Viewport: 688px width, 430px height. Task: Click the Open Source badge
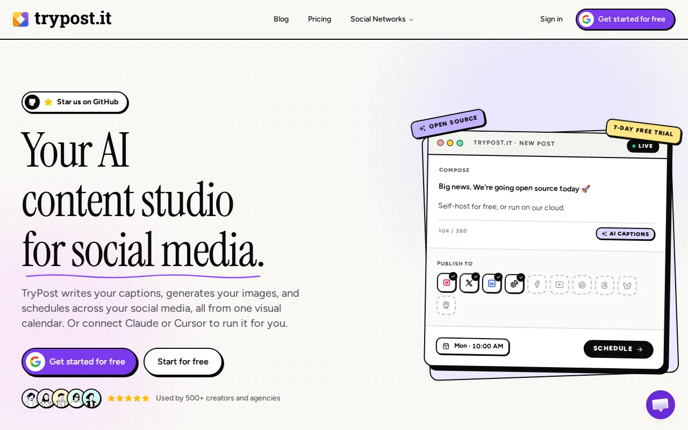point(448,124)
